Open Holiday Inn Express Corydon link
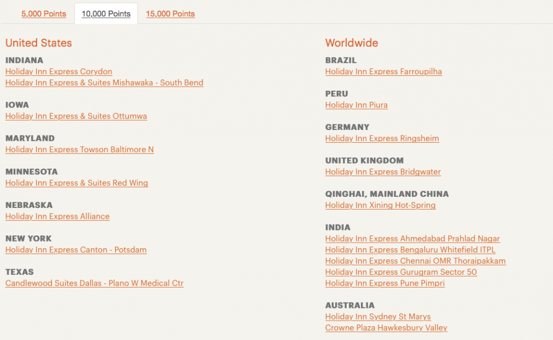This screenshot has width=553, height=340. tap(59, 72)
